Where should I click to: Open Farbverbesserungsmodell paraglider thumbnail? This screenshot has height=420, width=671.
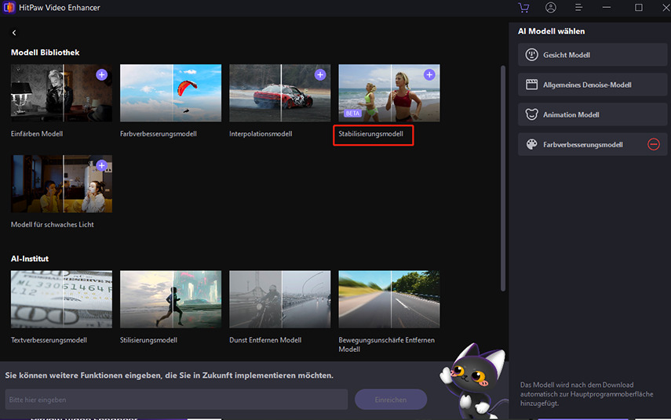171,93
